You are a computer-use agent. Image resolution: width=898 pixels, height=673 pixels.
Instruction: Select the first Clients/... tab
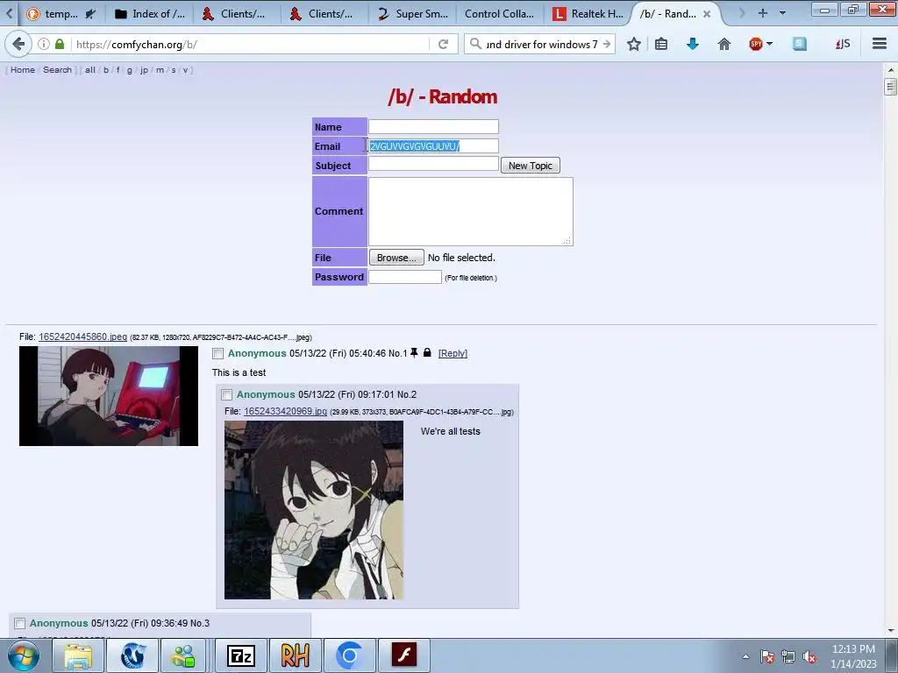[x=237, y=14]
